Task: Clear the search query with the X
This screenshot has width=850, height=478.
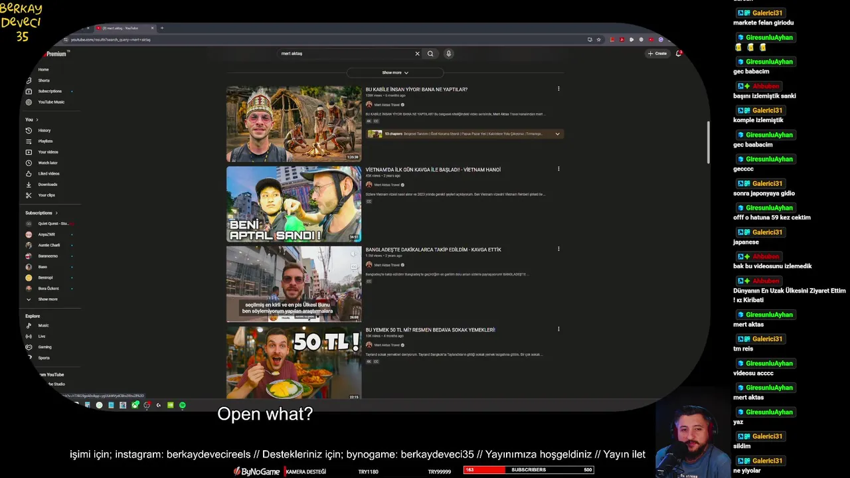Action: click(x=417, y=54)
